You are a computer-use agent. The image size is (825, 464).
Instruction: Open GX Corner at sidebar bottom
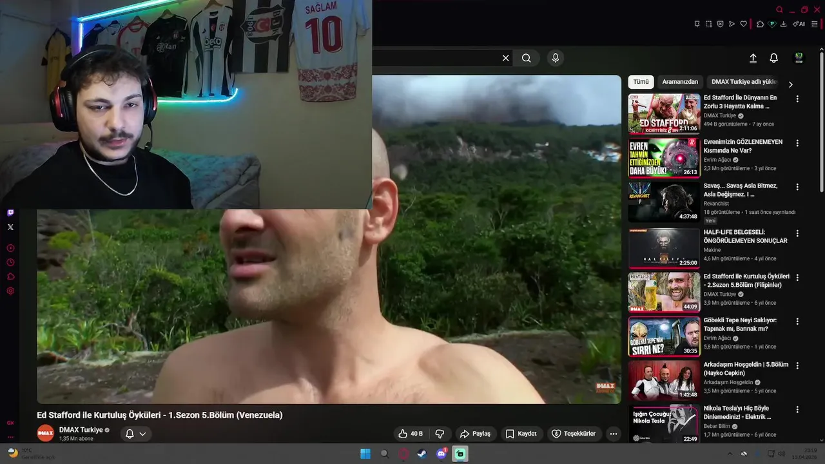[10, 423]
